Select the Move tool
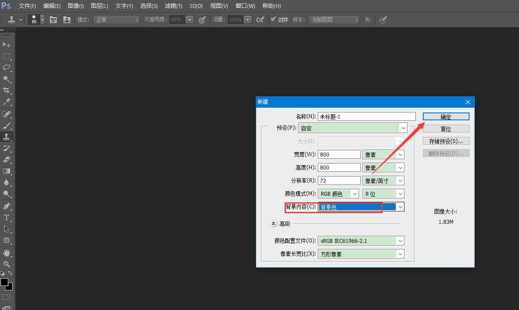 [x=6, y=44]
